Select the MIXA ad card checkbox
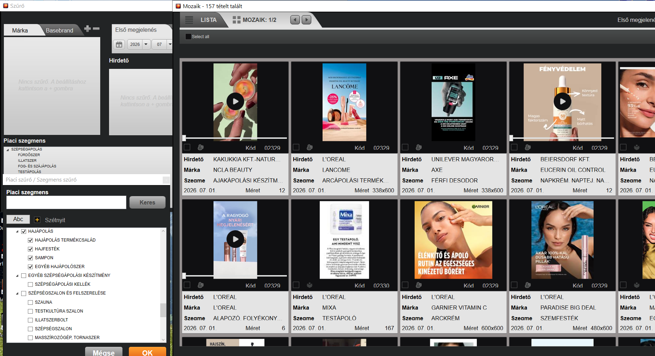655x356 pixels. [296, 285]
